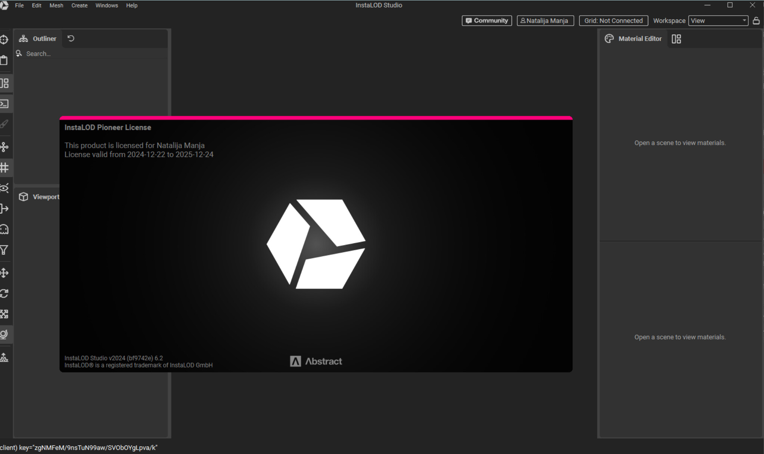Open the Mesh menu

coord(56,5)
